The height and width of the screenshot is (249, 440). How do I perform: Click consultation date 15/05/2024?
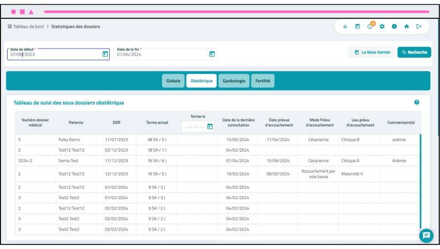point(238,140)
